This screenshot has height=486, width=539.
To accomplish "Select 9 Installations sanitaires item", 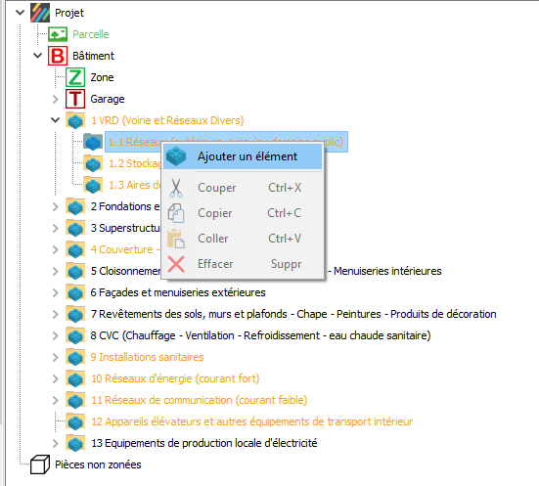I will (147, 357).
